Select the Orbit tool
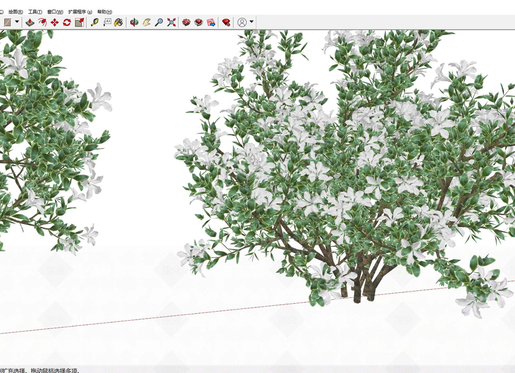 (134, 22)
